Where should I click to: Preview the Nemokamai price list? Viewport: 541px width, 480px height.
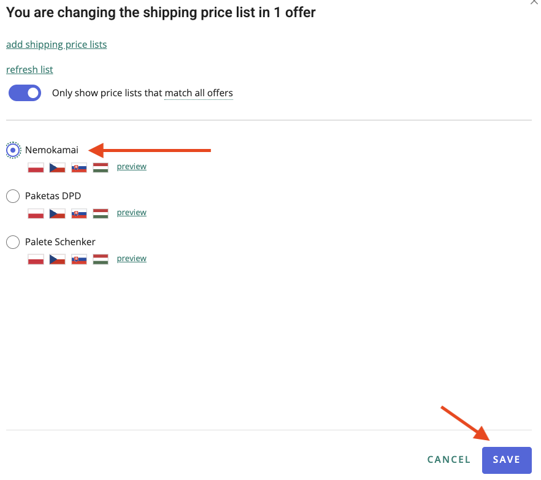click(x=131, y=167)
